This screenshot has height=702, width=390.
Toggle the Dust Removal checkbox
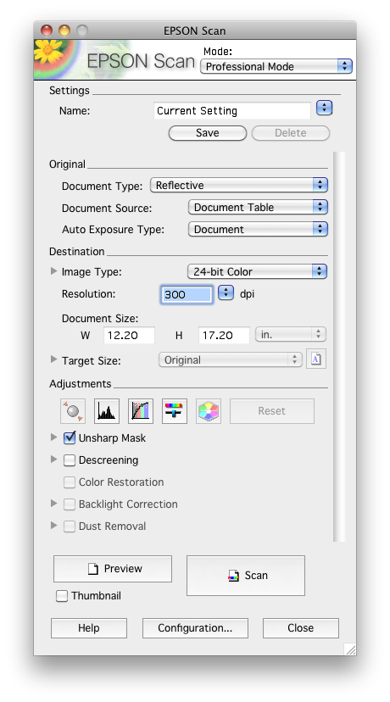point(70,526)
